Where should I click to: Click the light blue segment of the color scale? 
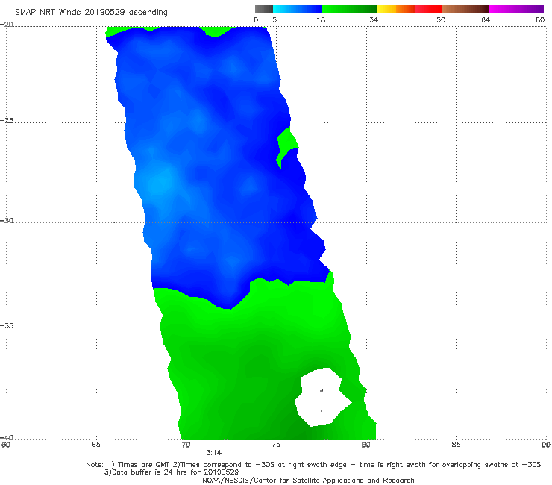click(298, 9)
